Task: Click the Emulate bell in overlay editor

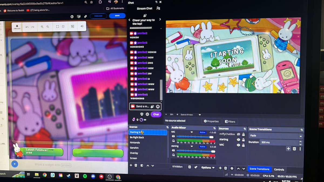Action: pos(17,27)
